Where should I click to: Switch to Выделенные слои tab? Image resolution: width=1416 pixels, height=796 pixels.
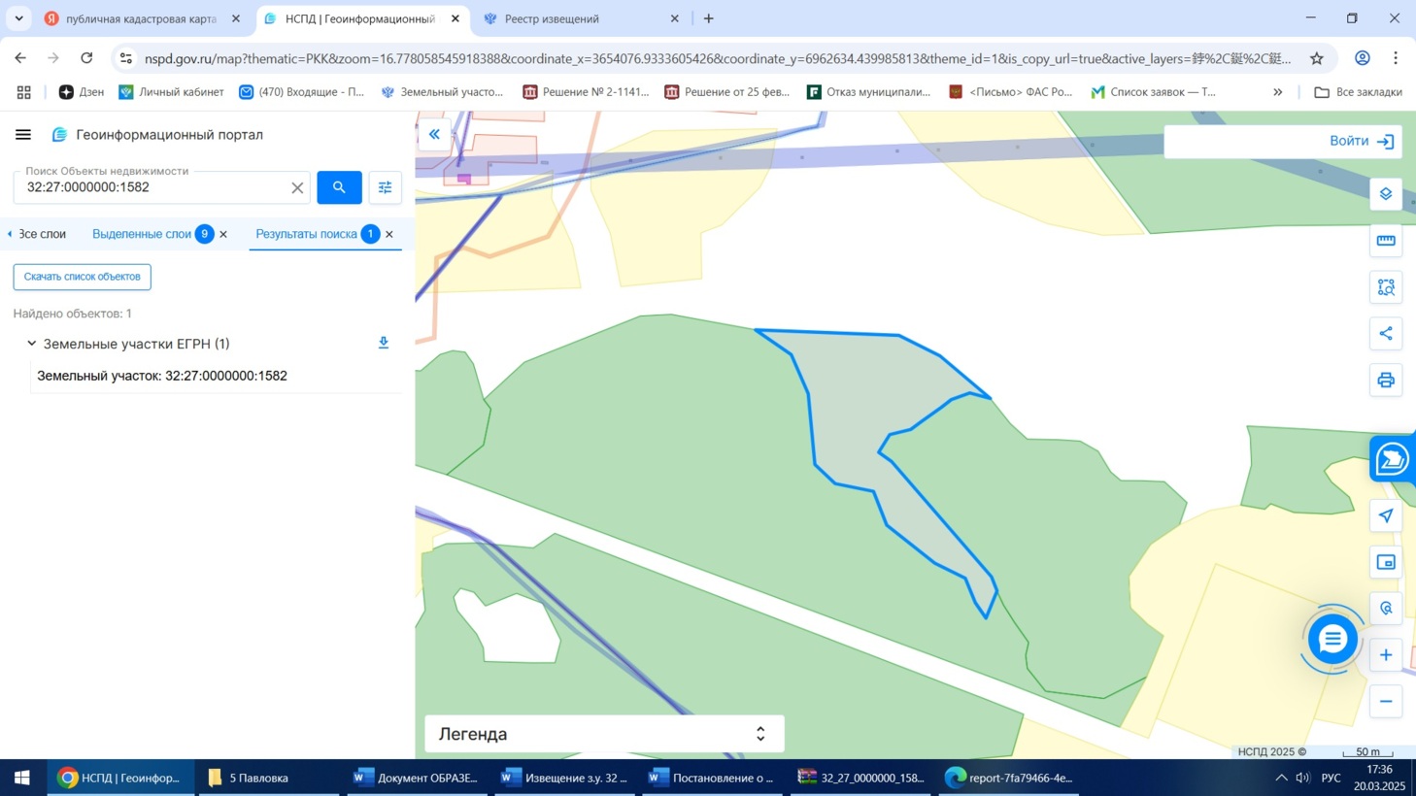pos(142,234)
